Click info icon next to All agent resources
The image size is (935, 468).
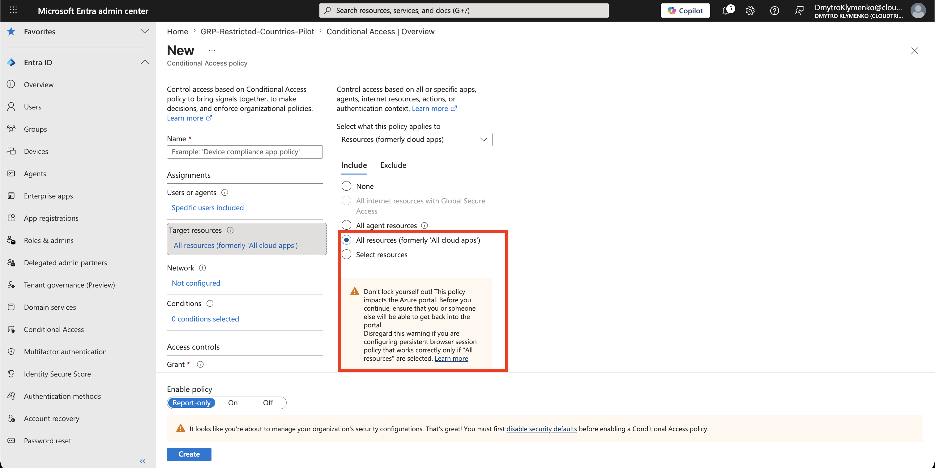click(x=424, y=225)
